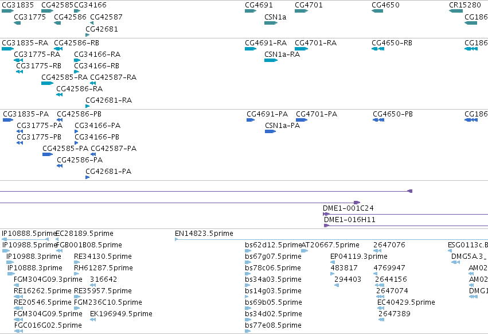Select the CG31835 gene arrow glyph

click(8, 11)
